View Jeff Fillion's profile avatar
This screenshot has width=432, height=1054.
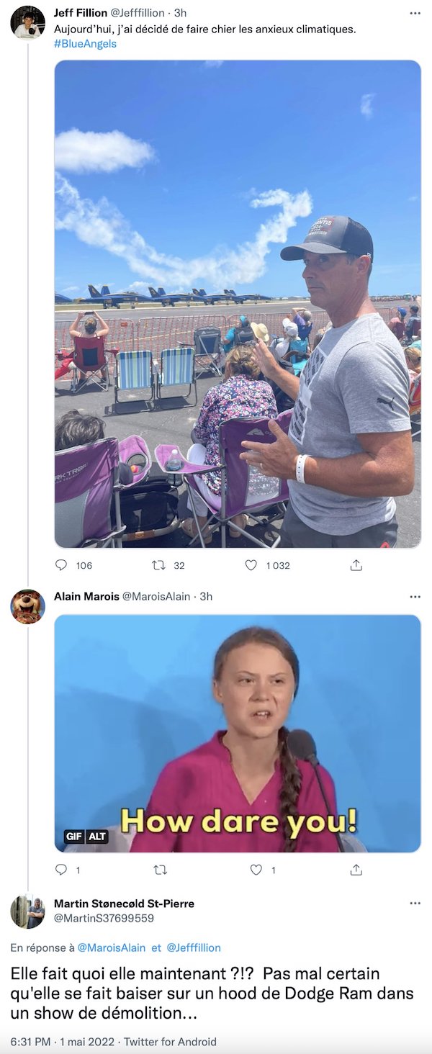point(27,22)
